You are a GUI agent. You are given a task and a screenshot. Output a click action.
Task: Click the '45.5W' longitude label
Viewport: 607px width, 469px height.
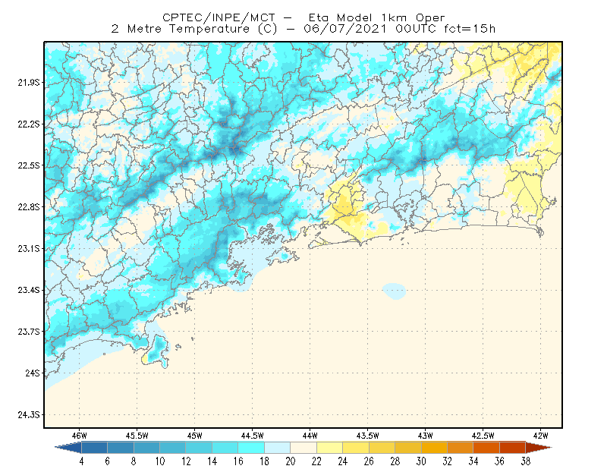point(137,436)
